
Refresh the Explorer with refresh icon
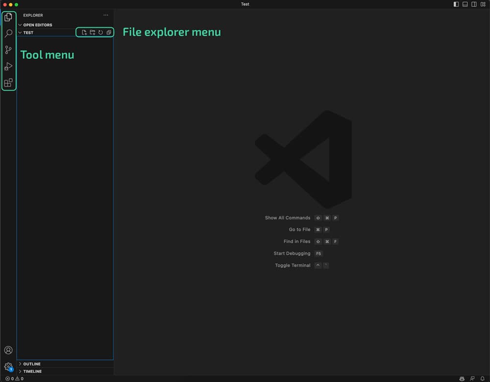coord(100,32)
